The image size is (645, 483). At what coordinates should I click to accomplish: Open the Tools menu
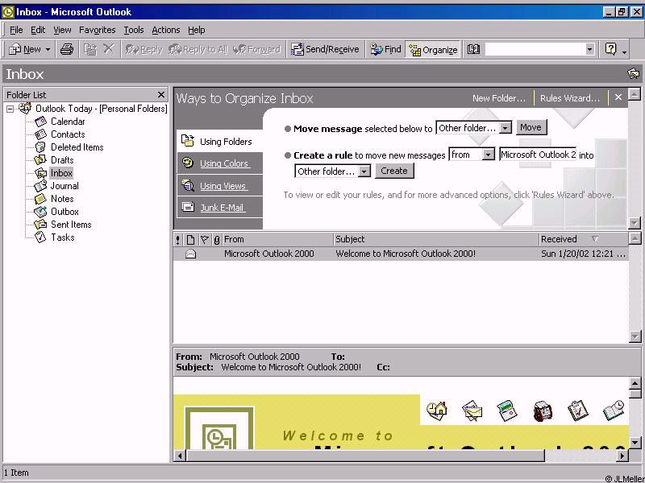coord(134,30)
